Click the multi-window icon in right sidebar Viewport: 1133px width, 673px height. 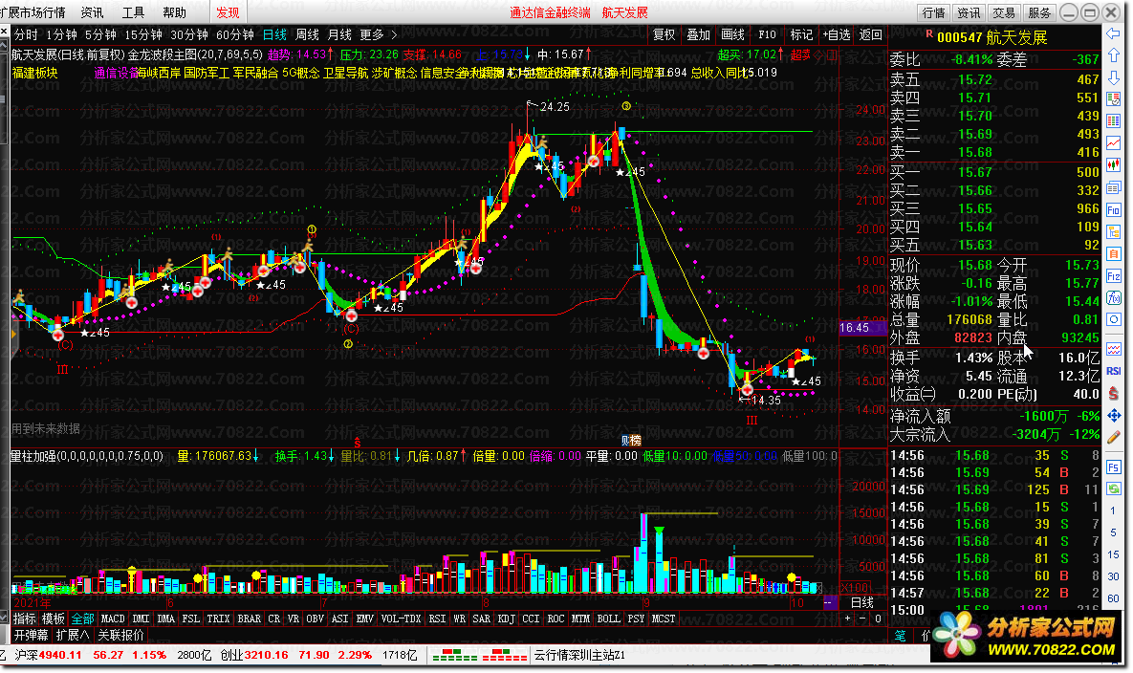click(x=1114, y=187)
